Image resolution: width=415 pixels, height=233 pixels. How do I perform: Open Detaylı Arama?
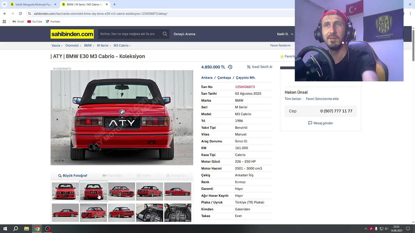tap(184, 34)
